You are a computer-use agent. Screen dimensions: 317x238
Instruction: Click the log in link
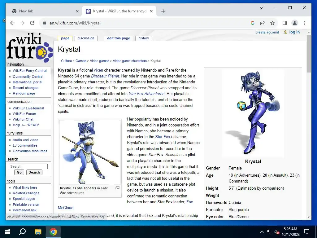pyautogui.click(x=294, y=32)
